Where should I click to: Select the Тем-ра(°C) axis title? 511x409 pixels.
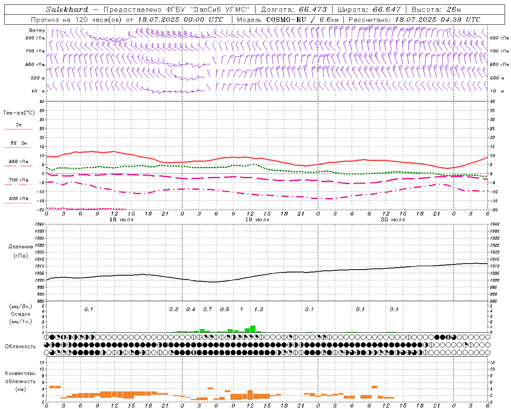[19, 113]
